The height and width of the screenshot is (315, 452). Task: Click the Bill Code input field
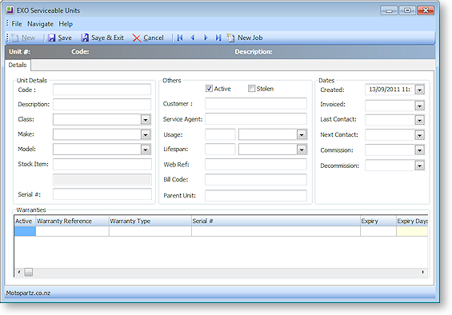pyautogui.click(x=256, y=180)
